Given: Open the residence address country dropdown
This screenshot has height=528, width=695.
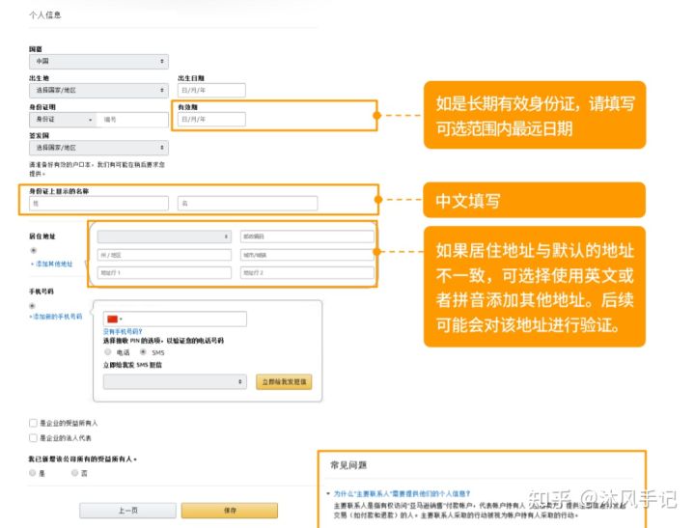Looking at the screenshot, I should (x=164, y=236).
